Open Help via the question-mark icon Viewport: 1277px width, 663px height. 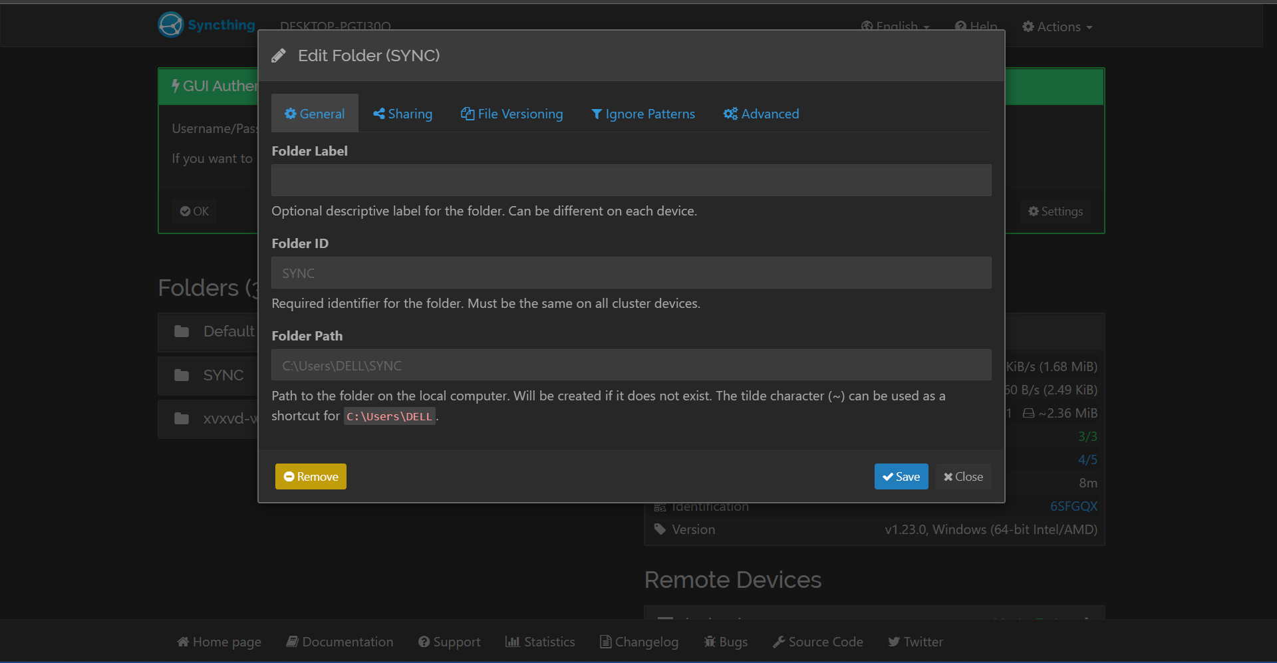[x=960, y=27]
